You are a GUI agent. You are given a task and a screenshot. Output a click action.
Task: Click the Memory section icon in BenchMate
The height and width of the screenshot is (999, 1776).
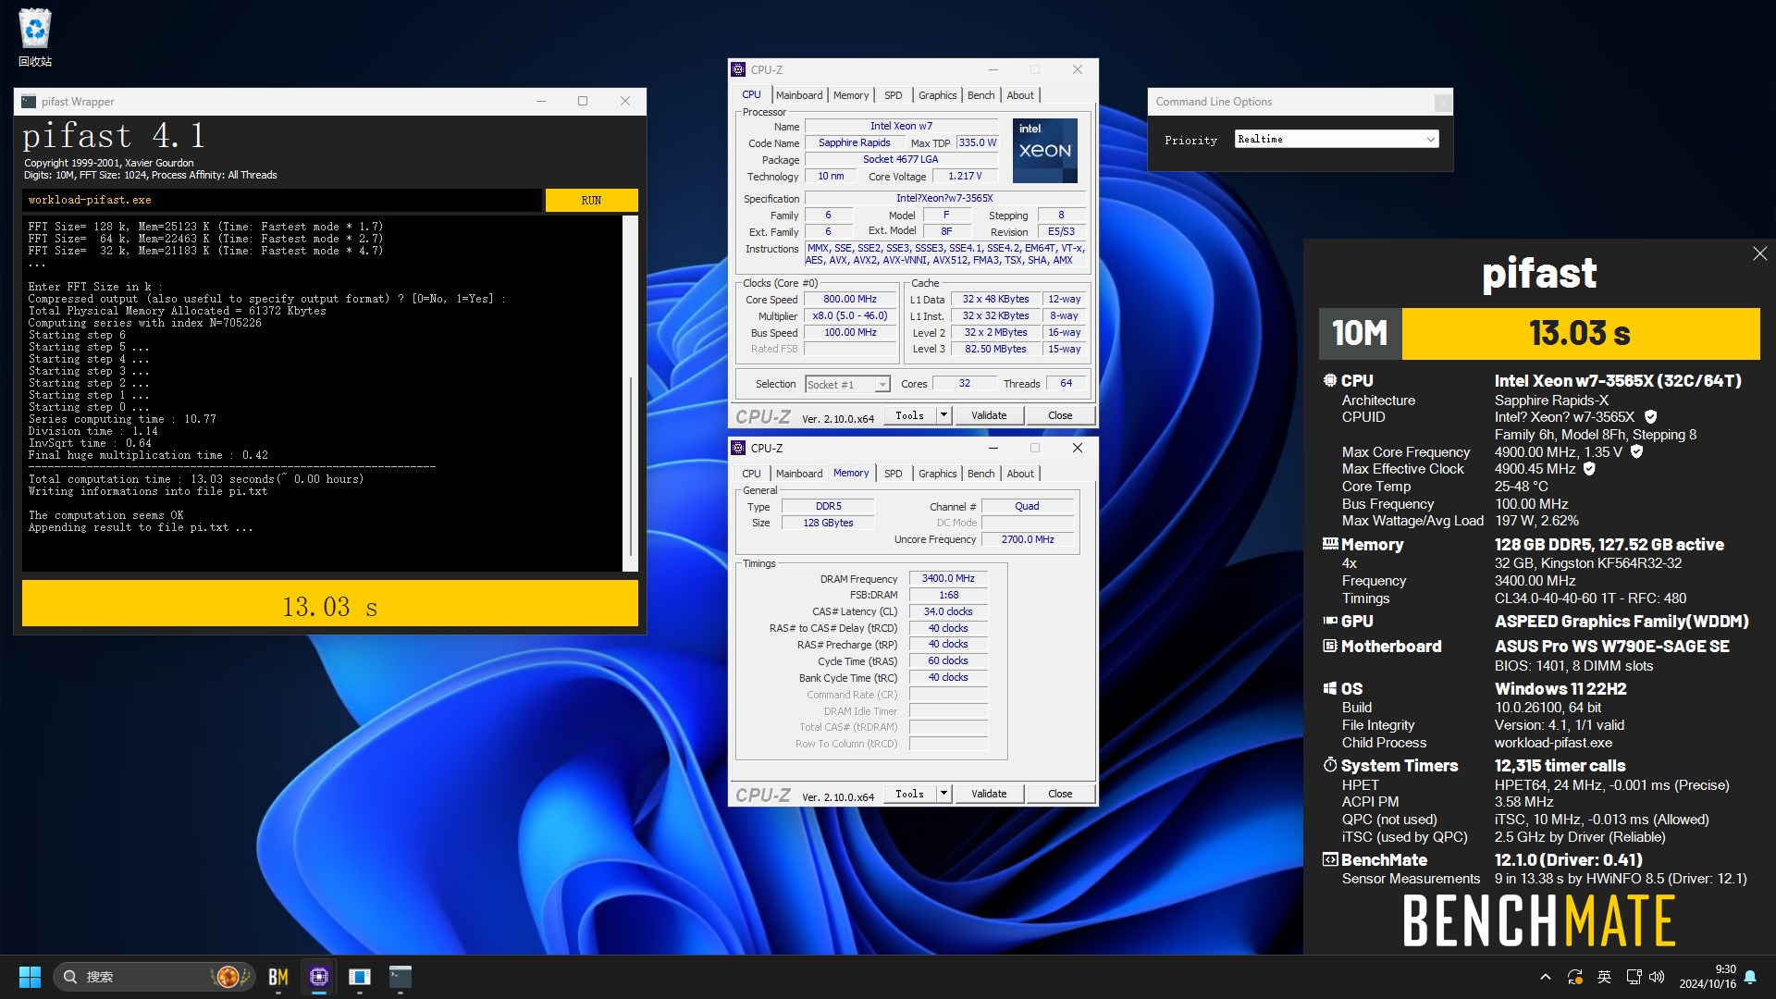[1330, 545]
